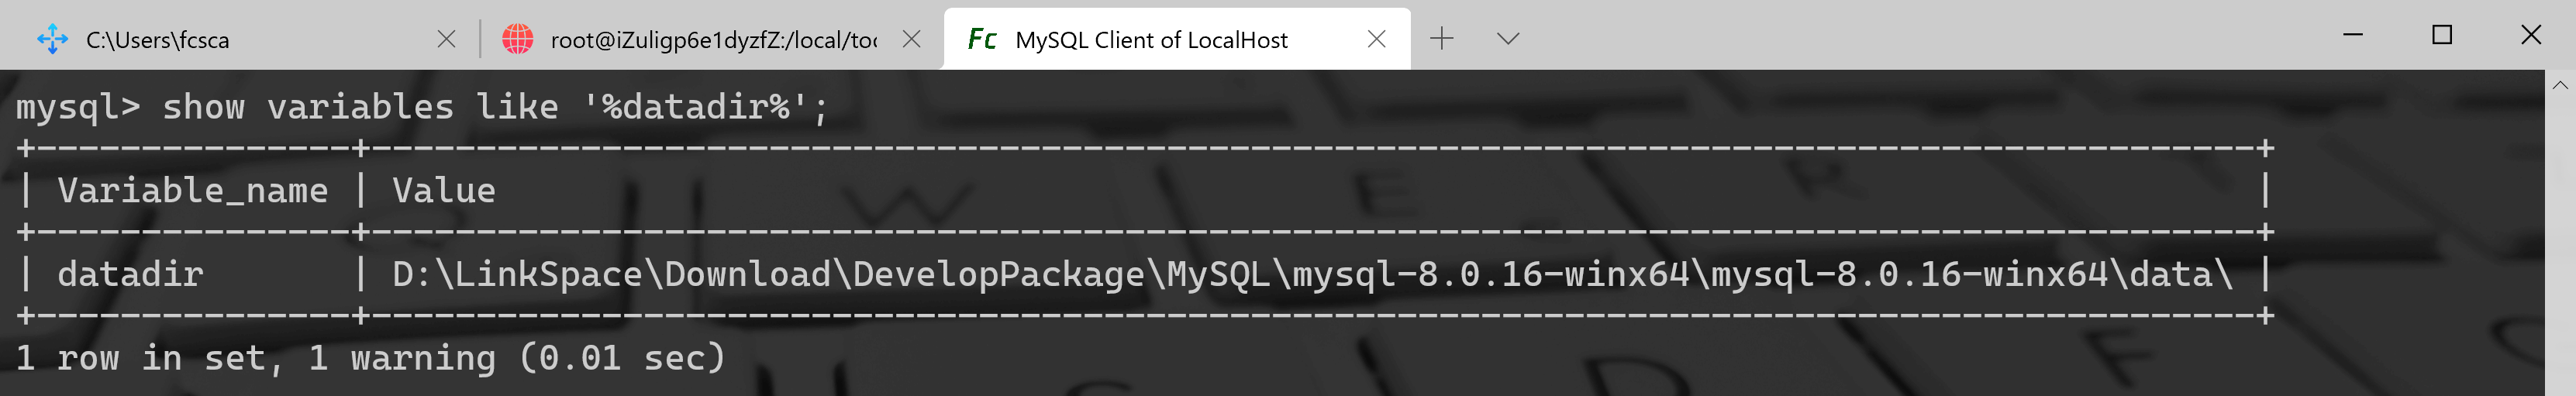Close the MySQL Client of LocalHost tab

1376,39
